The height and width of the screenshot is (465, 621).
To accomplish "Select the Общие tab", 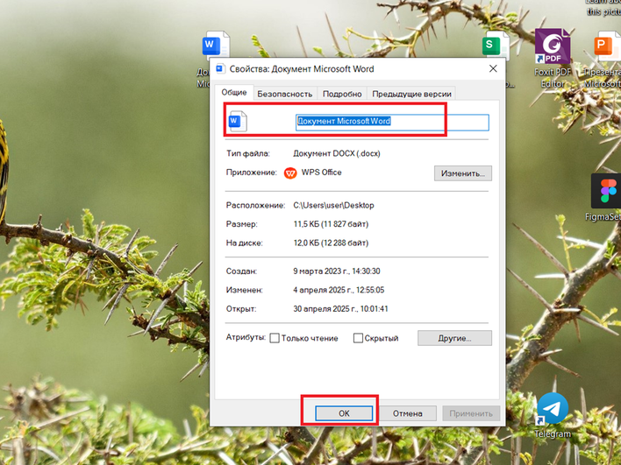I will (x=234, y=93).
